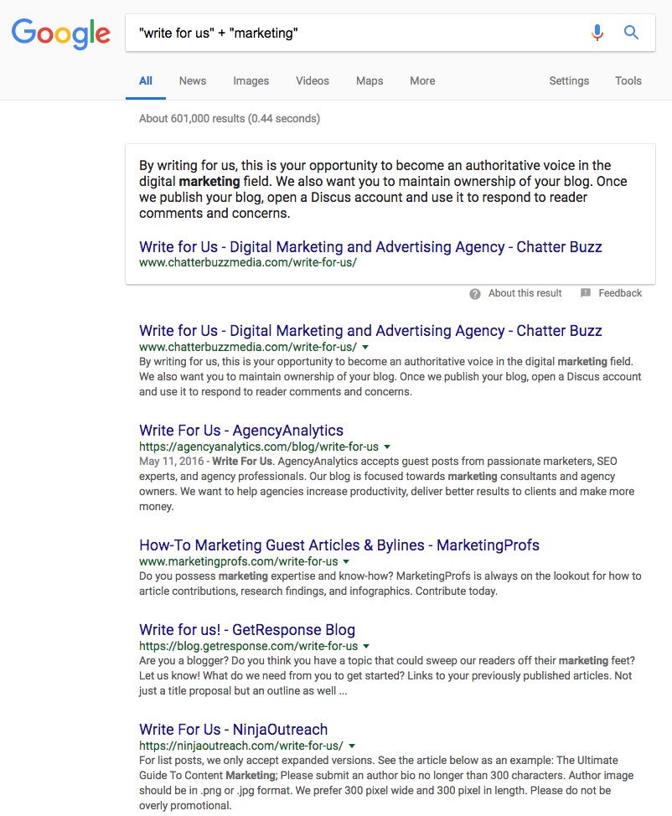Open Write for us! - GetResponse Blog result

click(246, 630)
